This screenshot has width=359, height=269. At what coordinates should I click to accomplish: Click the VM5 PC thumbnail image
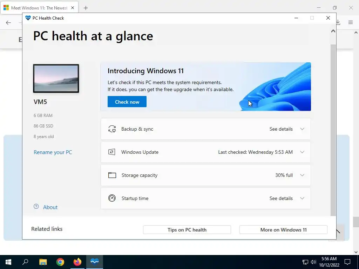point(56,78)
